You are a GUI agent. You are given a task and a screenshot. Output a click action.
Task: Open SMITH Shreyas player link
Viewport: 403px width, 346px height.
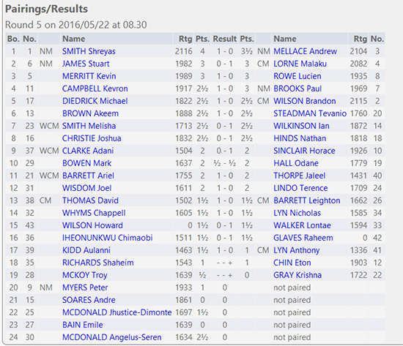pos(89,51)
